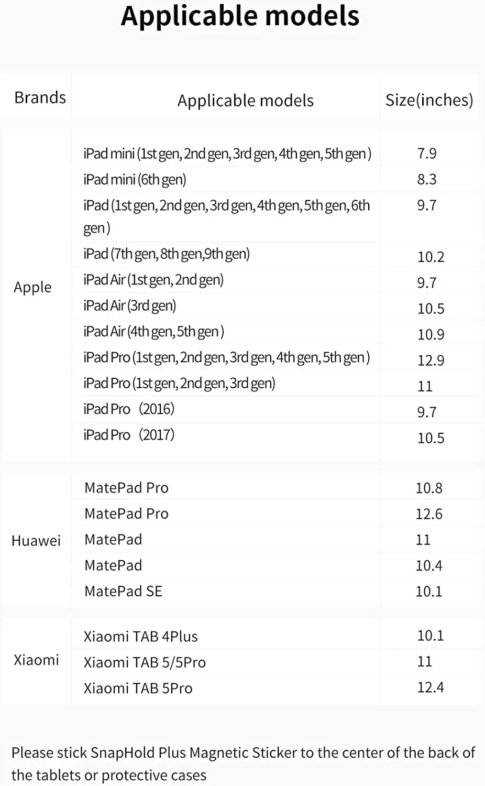Click the iPad Pro (2016) entry

click(129, 409)
